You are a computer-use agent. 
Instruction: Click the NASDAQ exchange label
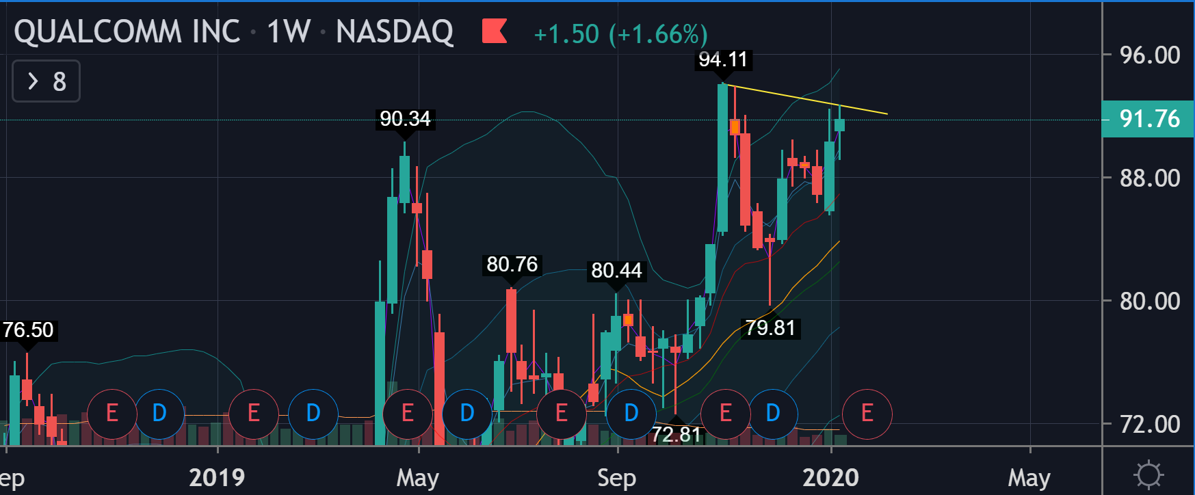tap(395, 32)
